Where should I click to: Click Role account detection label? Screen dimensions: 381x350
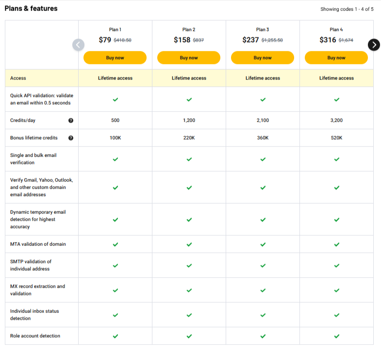point(35,336)
